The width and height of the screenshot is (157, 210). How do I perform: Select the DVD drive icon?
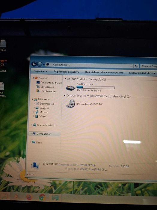(70, 104)
